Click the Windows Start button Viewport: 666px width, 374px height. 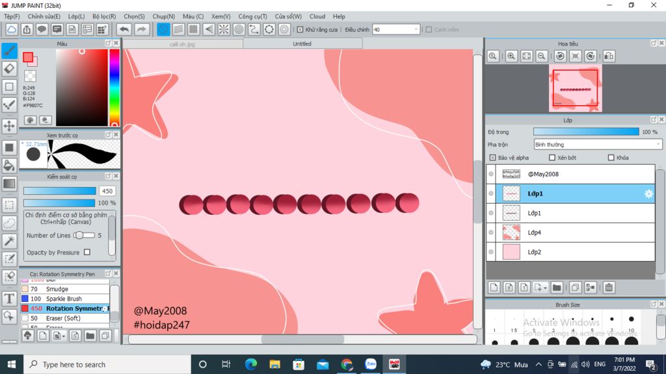12,364
